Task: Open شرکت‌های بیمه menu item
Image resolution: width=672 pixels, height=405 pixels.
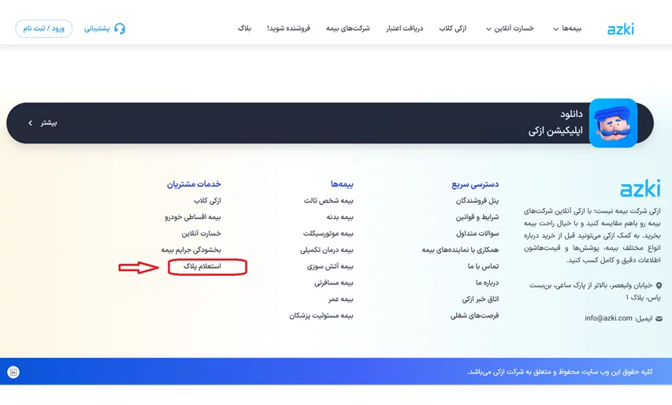Action: [347, 28]
